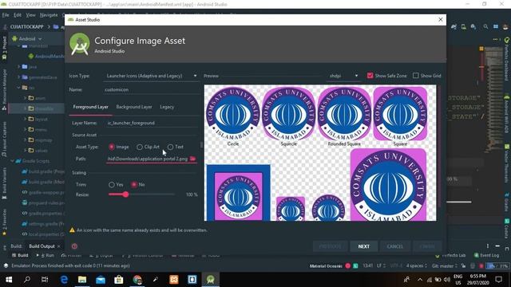This screenshot has width=511, height=287.
Task: Click the Name field containing customicon
Action: (152, 89)
